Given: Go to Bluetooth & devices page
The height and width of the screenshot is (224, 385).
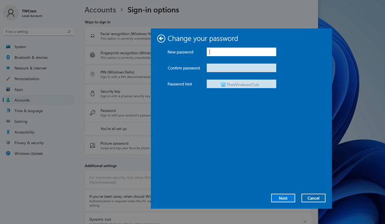Looking at the screenshot, I should point(31,57).
